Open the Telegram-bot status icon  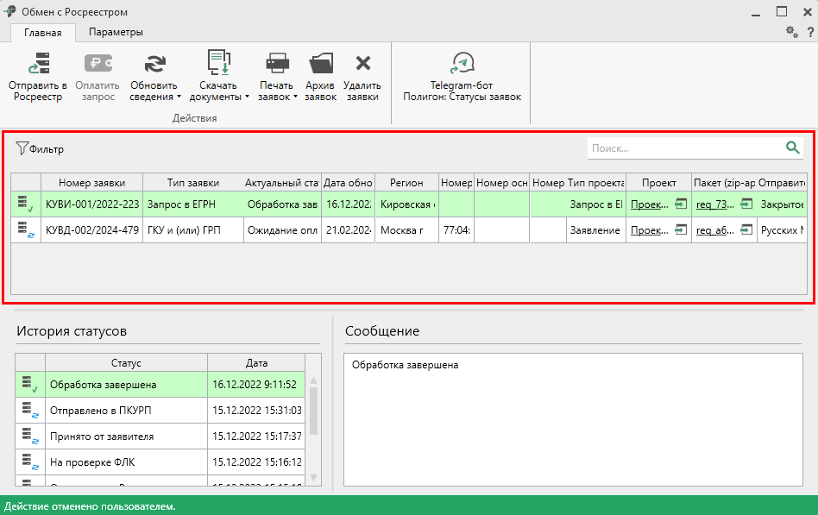click(462, 64)
